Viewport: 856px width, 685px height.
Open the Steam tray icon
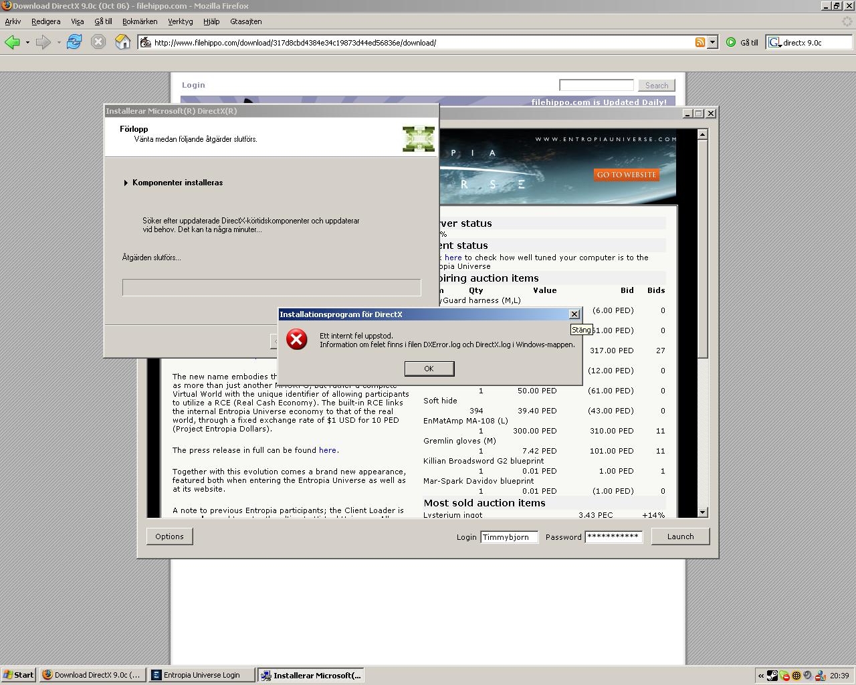(x=772, y=675)
